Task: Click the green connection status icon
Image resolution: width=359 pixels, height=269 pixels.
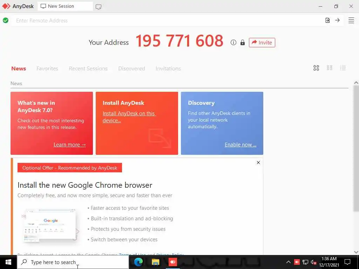Action: [x=6, y=20]
